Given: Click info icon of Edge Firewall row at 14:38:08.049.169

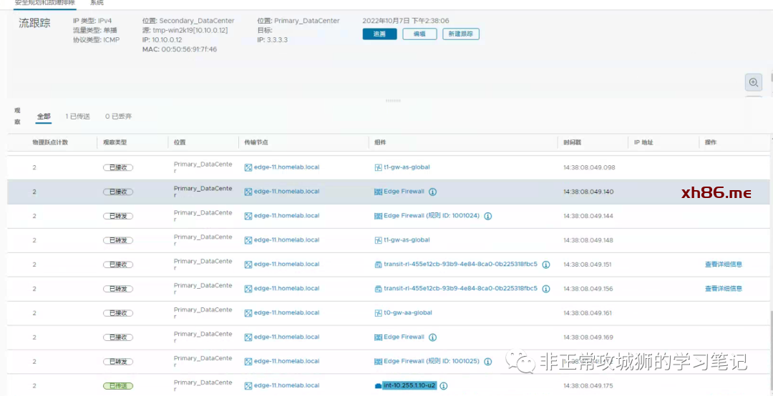Looking at the screenshot, I should 432,337.
